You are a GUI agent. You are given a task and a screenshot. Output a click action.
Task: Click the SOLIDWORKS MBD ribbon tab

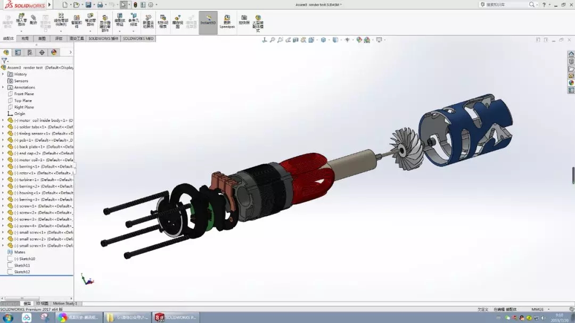[138, 38]
